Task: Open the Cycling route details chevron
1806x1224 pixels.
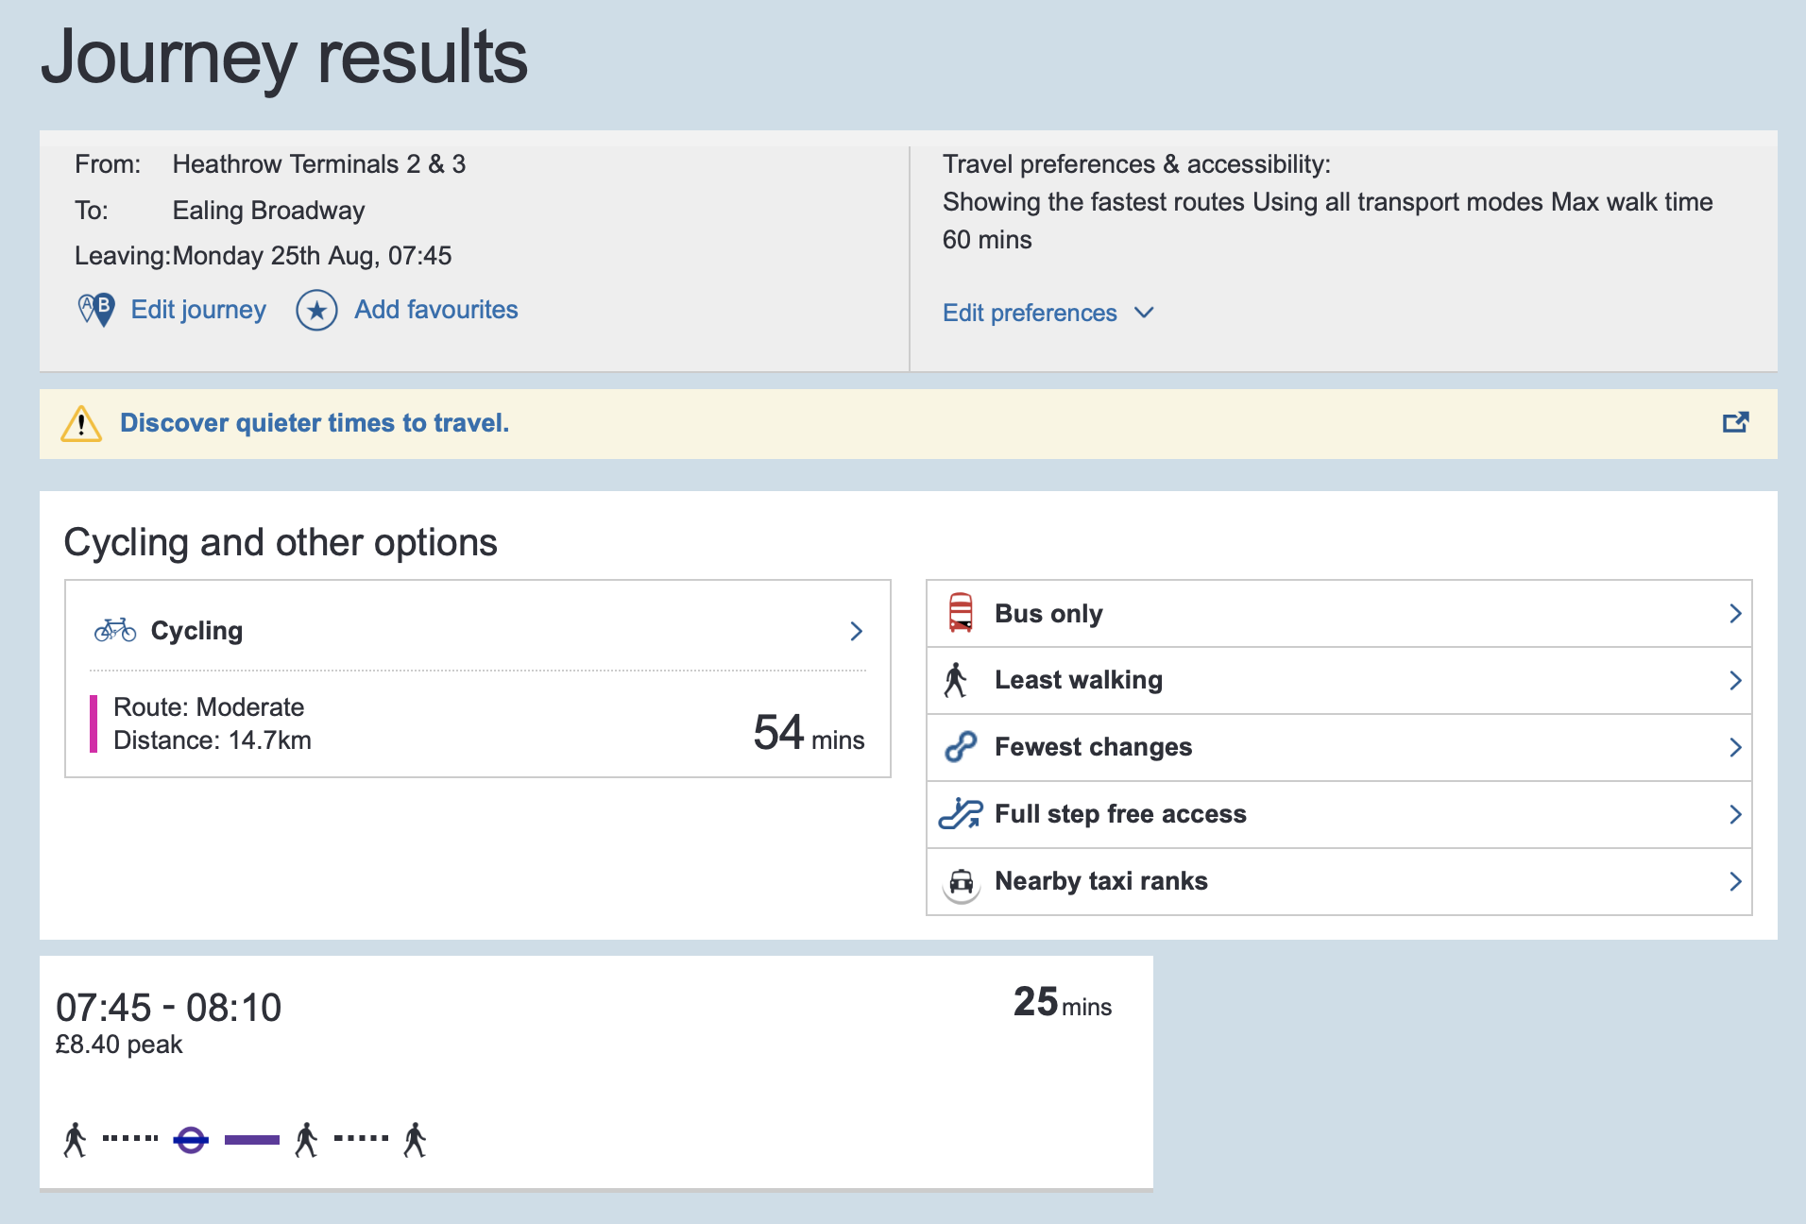Action: point(857,631)
